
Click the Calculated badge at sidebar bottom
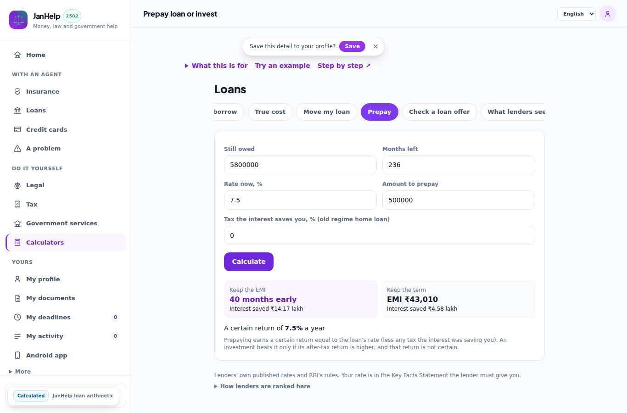point(31,396)
